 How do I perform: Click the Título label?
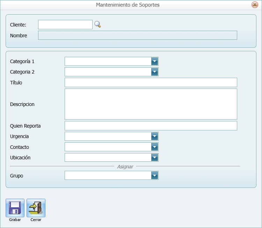16,83
